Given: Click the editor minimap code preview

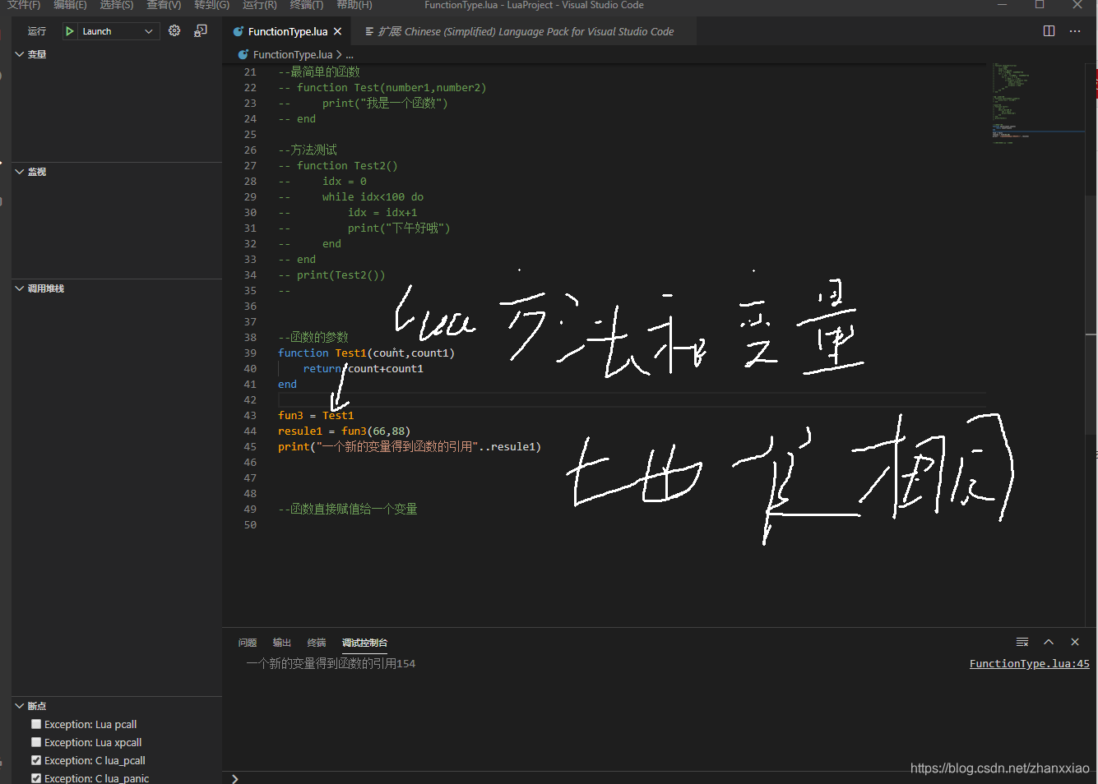Looking at the screenshot, I should pos(1036,103).
